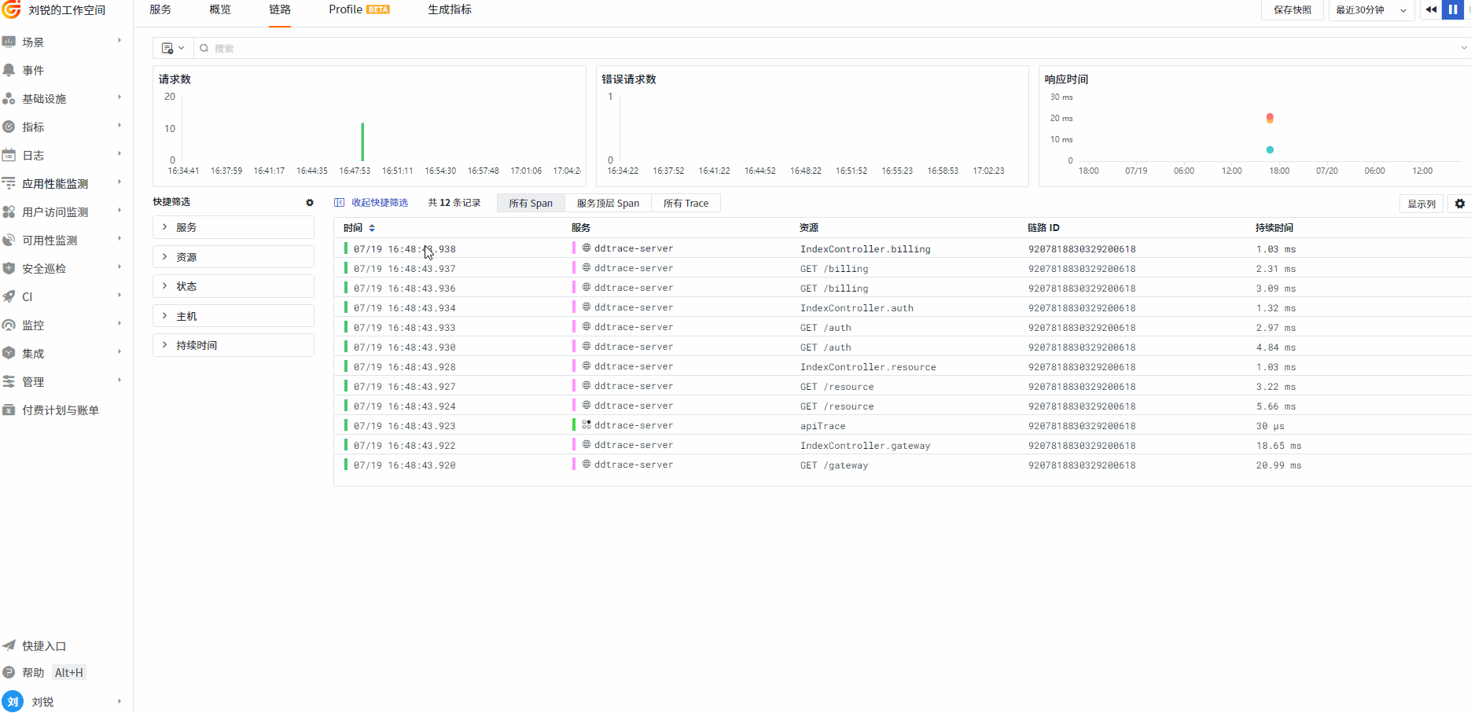Click the 监控 sidebar icon

point(9,325)
